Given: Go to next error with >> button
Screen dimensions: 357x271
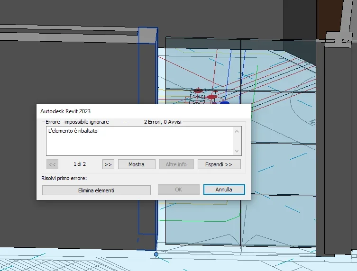Looking at the screenshot, I should click(108, 164).
